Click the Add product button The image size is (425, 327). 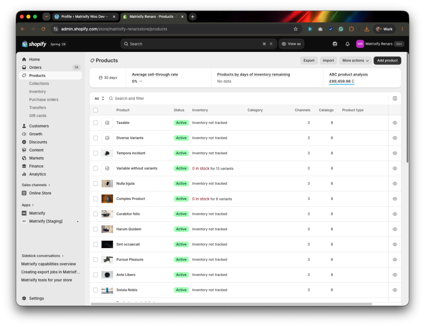tap(387, 61)
